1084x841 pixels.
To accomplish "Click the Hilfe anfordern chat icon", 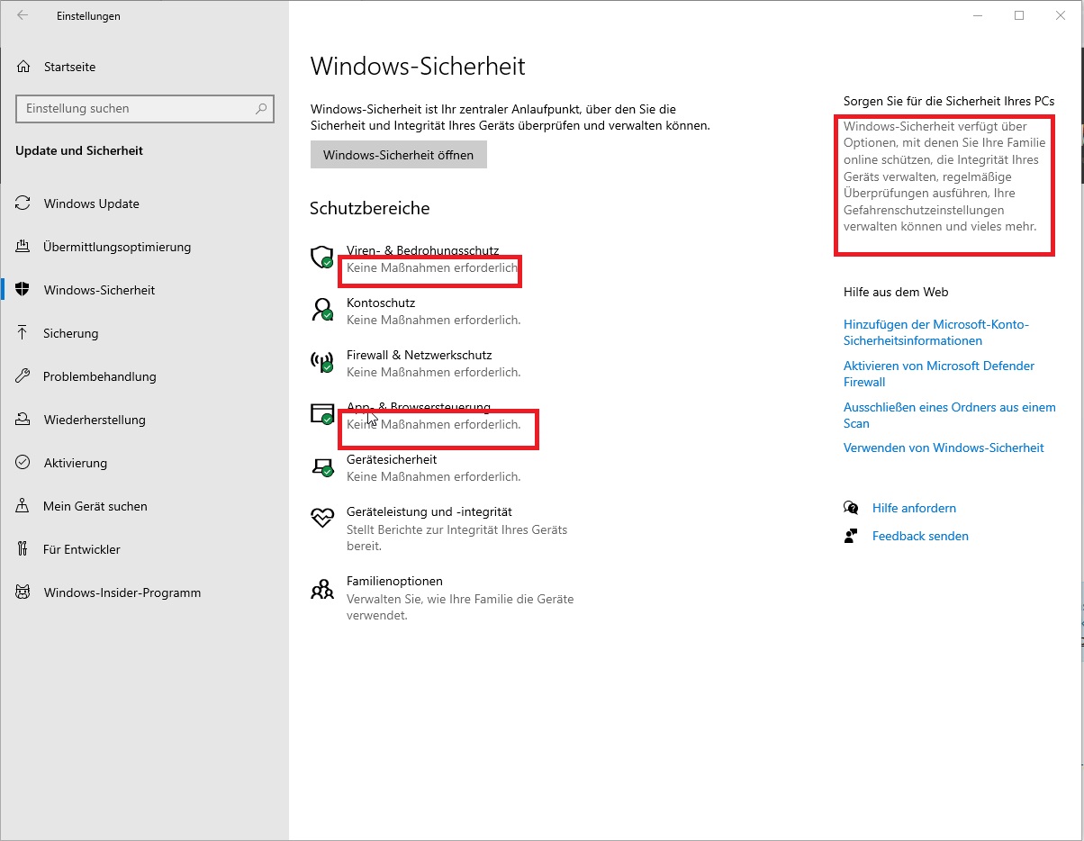I will 851,508.
